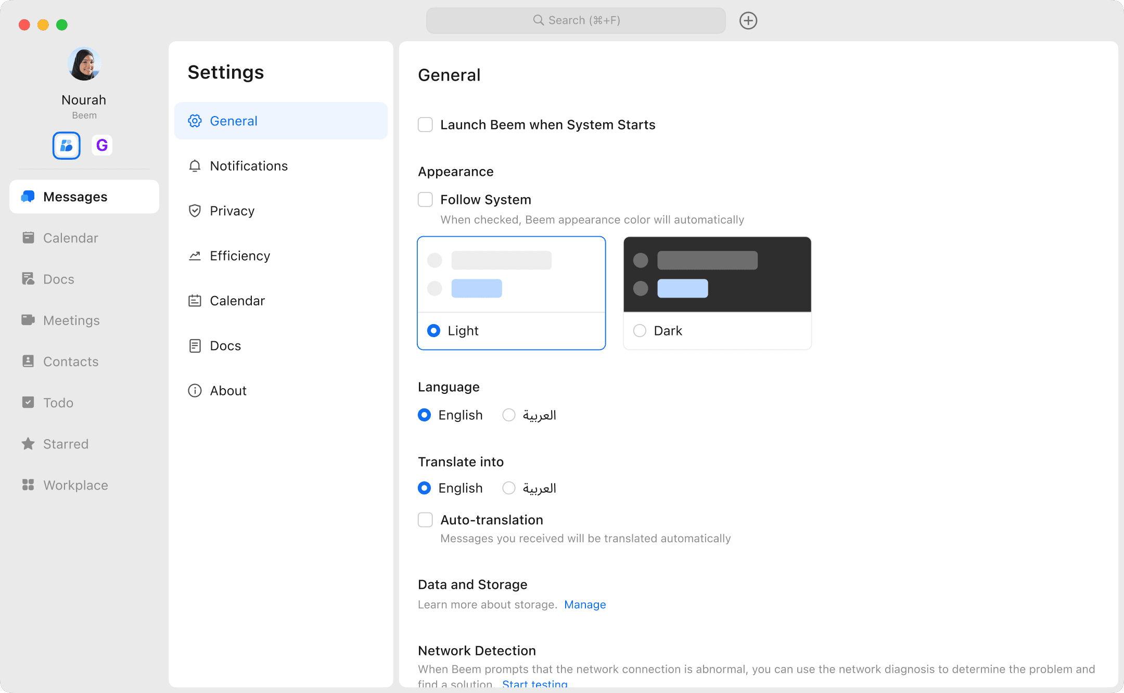This screenshot has height=693, width=1124.
Task: Click the Search field at top
Action: (576, 21)
